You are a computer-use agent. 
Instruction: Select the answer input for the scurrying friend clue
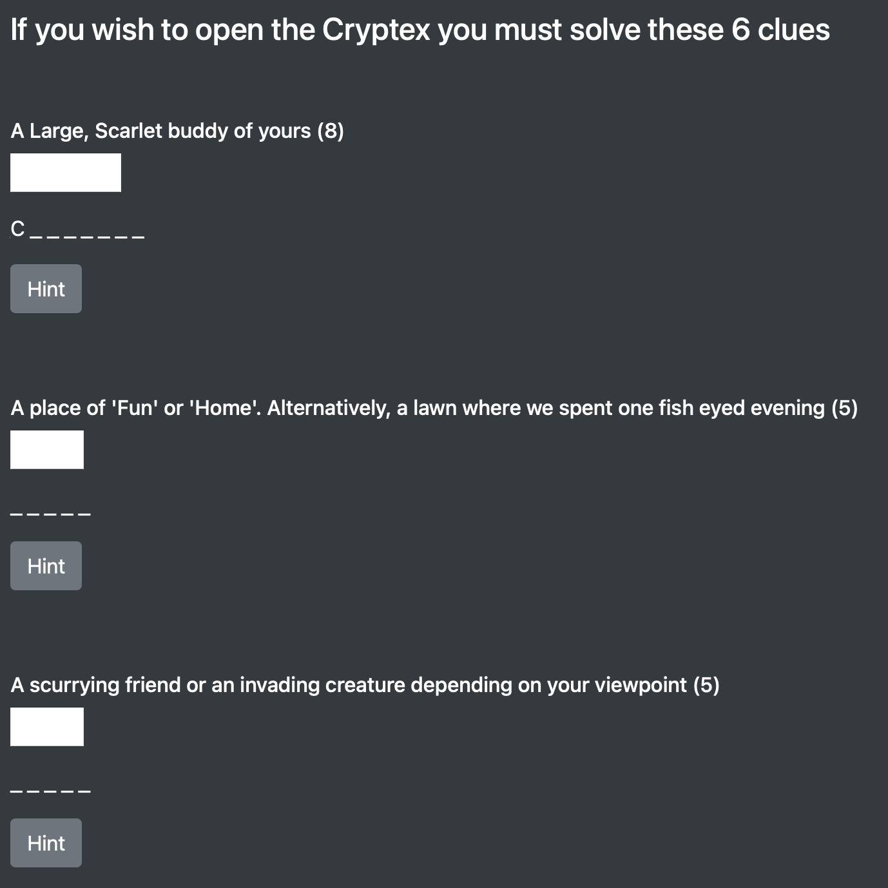tap(47, 727)
